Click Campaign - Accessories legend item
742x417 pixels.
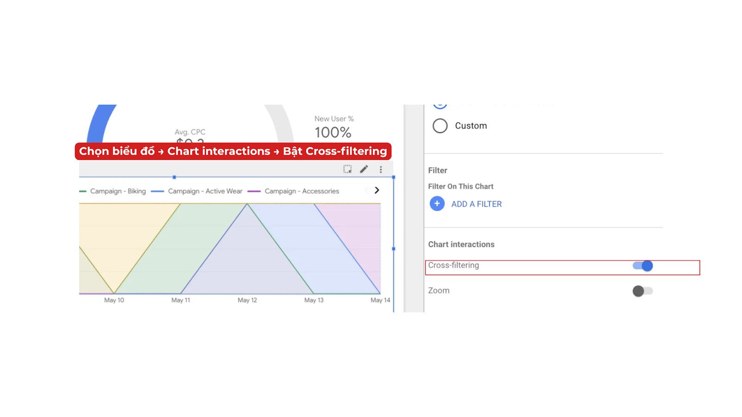[x=301, y=191]
